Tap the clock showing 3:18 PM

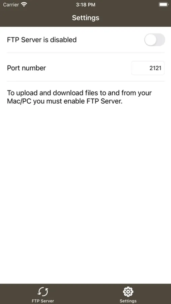pos(86,5)
